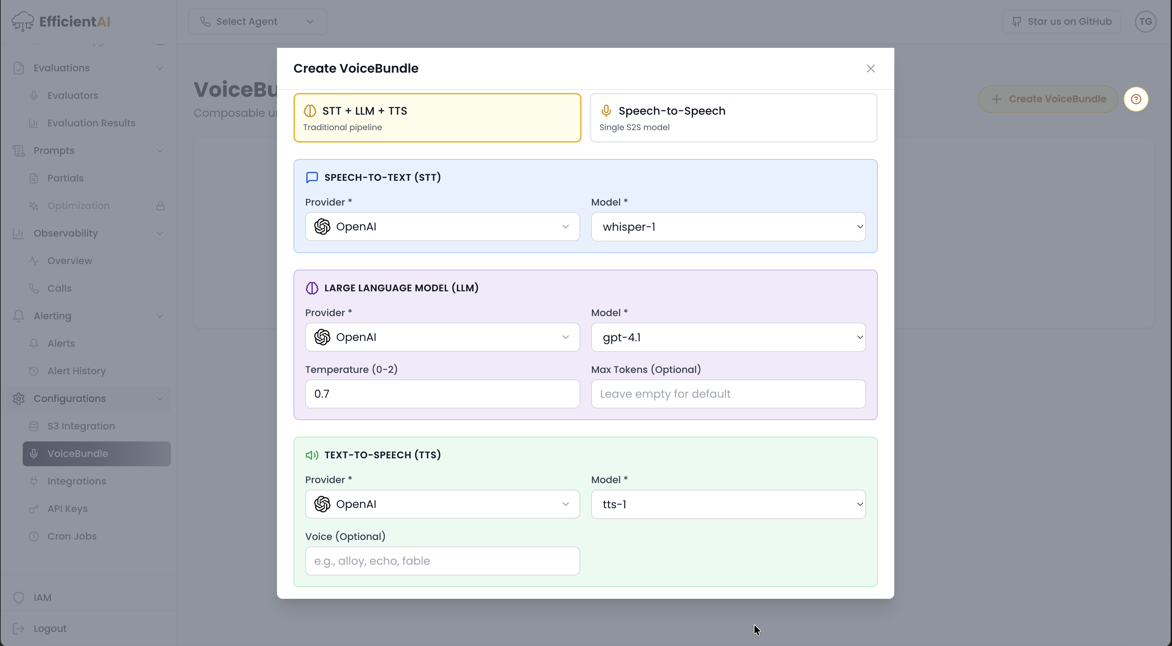Image resolution: width=1172 pixels, height=646 pixels.
Task: Go to Evaluation Results page
Action: 96,123
